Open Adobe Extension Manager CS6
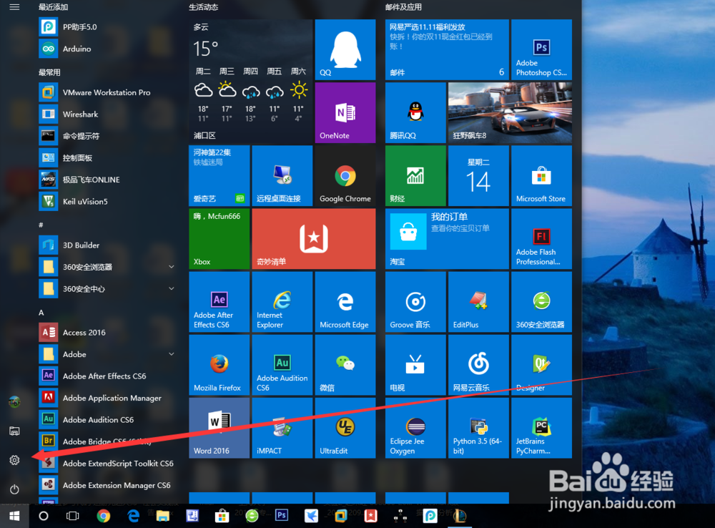The height and width of the screenshot is (528, 715). point(108,485)
